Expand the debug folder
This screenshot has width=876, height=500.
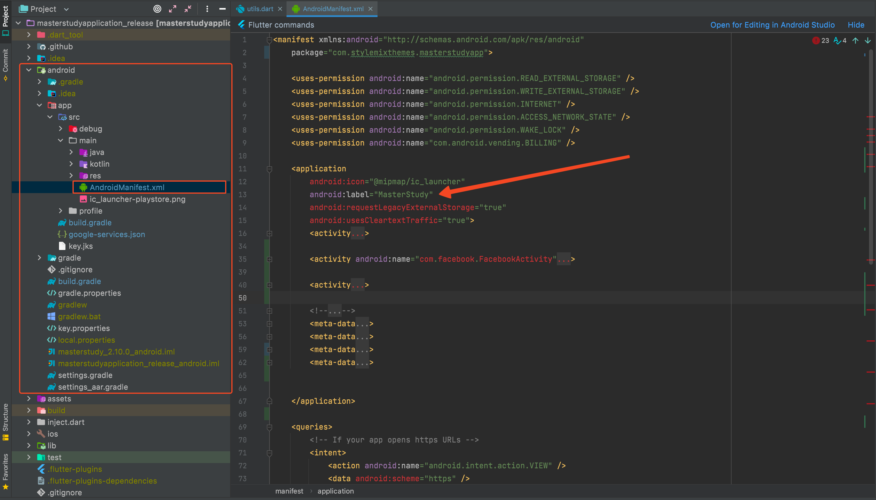pos(61,129)
